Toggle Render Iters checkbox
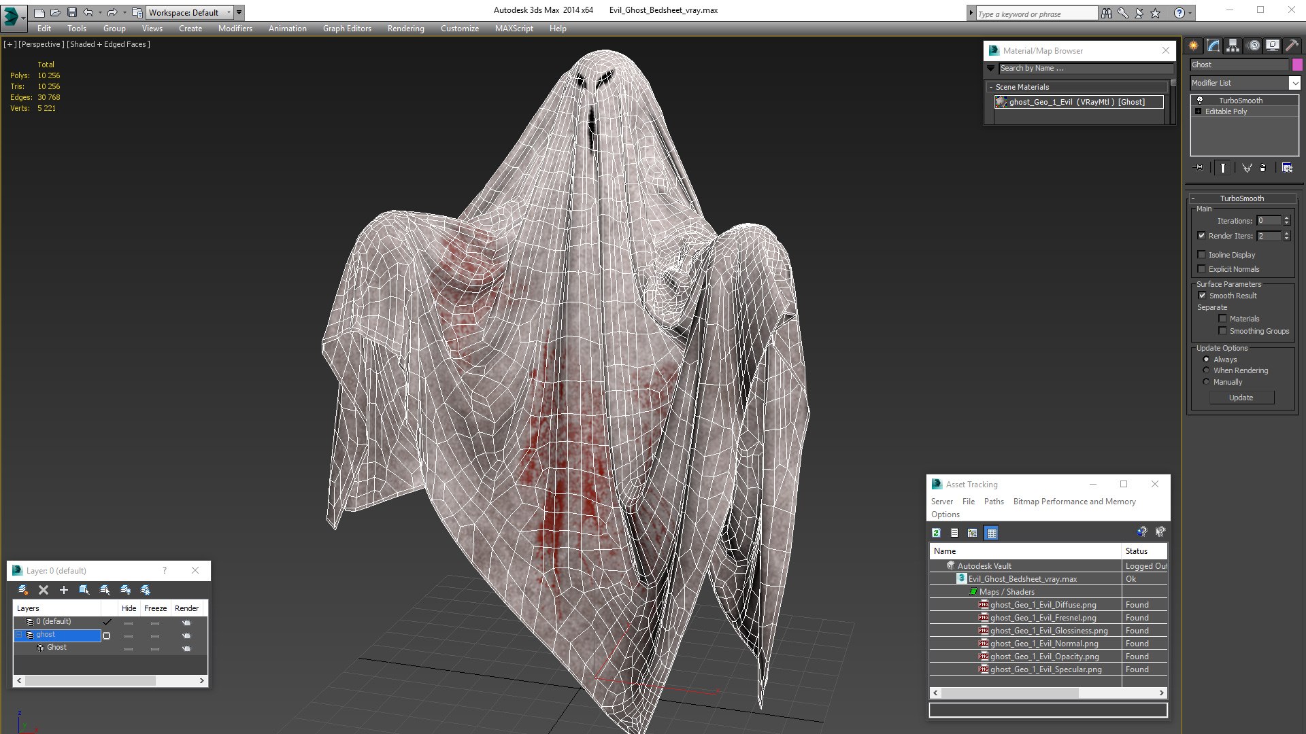Screen dimensions: 1306x734 [x=1201, y=236]
